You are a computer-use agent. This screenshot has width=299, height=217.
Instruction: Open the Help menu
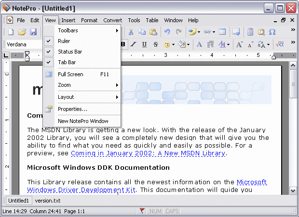[x=193, y=20]
